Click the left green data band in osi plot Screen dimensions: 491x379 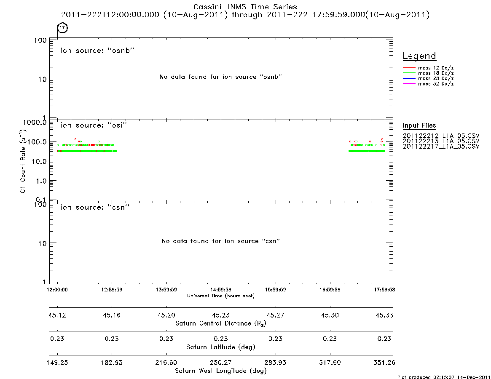tap(87, 151)
